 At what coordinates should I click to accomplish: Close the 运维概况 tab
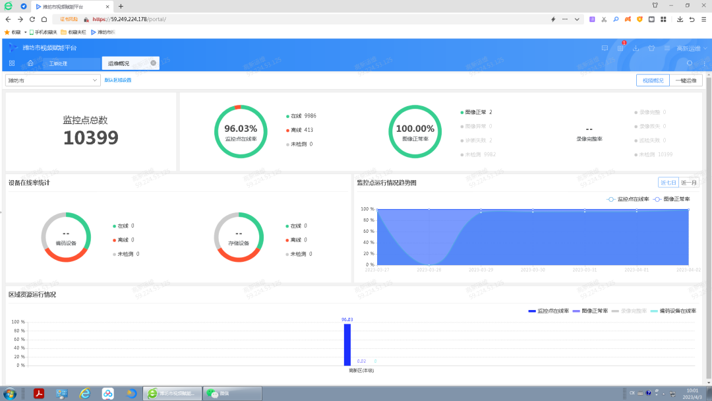[154, 63]
